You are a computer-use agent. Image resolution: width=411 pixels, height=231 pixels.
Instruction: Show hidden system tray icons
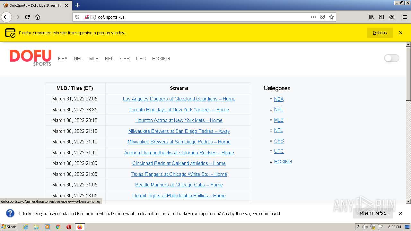click(x=358, y=227)
